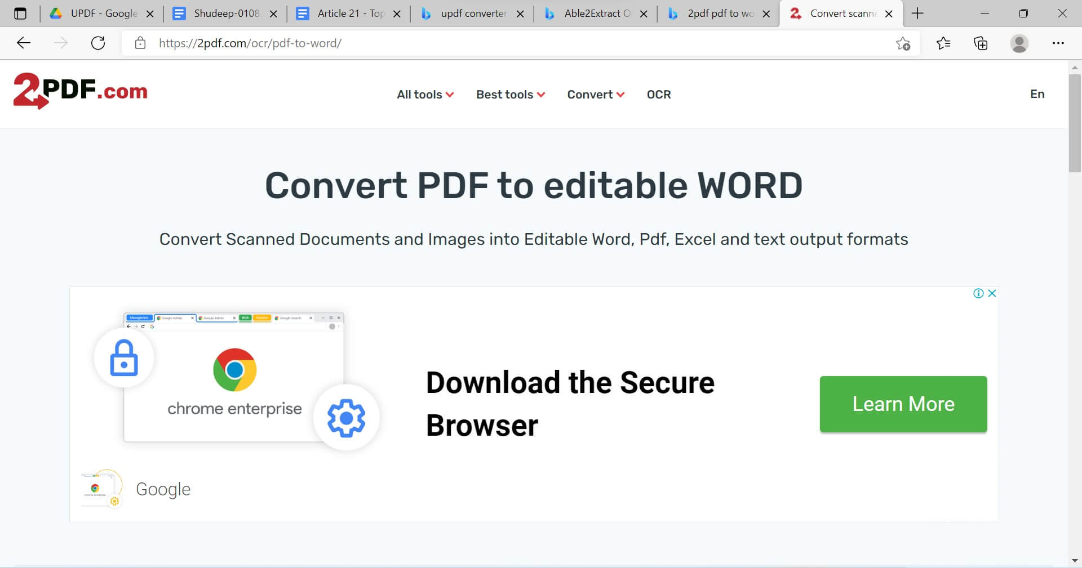Viewport: 1082px width, 568px height.
Task: Open the All tools dropdown
Action: click(425, 94)
